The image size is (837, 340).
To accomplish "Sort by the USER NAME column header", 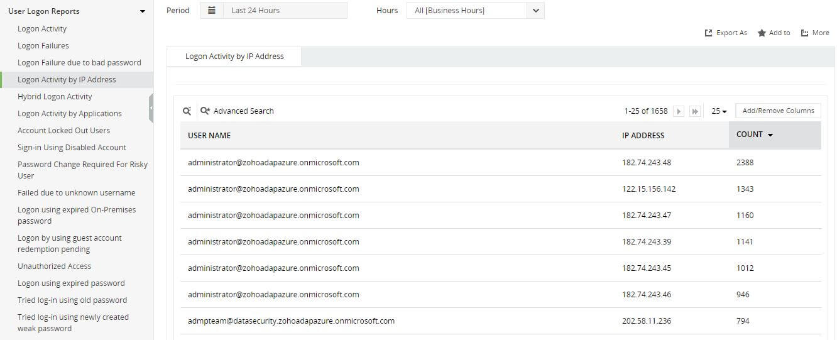I will [x=209, y=136].
